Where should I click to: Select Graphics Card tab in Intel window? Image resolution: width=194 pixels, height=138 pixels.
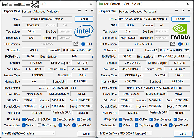tap(11, 11)
